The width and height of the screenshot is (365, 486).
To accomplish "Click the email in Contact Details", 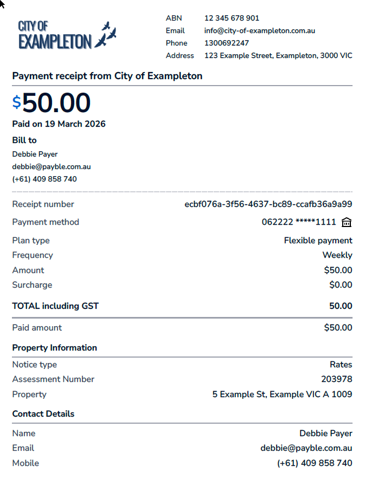I will click(306, 448).
